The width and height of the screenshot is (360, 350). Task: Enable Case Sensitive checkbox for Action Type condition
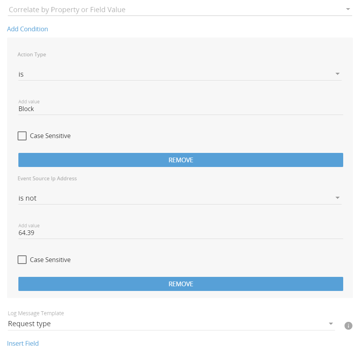22,136
